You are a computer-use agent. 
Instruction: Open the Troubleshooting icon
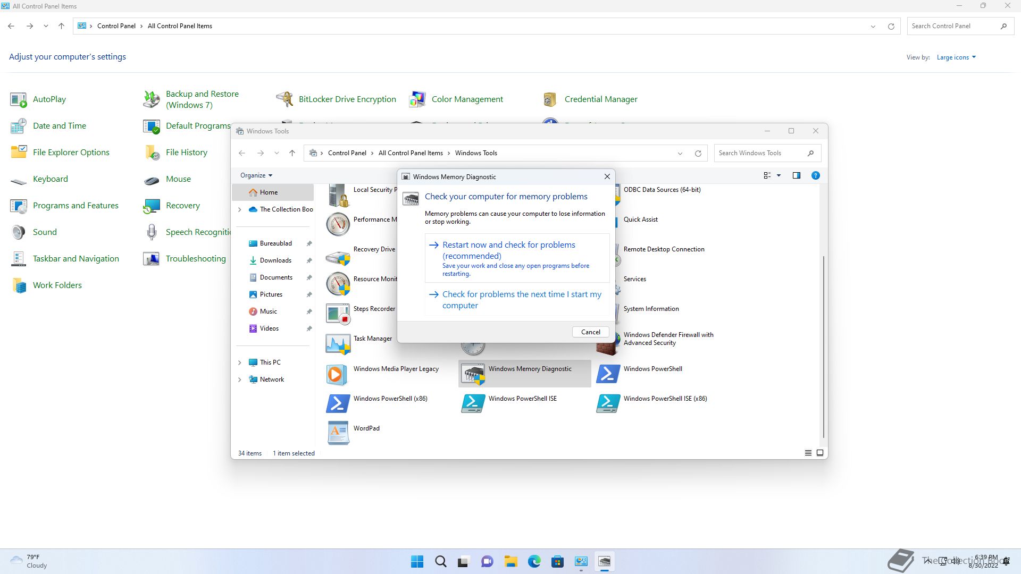[x=152, y=259]
